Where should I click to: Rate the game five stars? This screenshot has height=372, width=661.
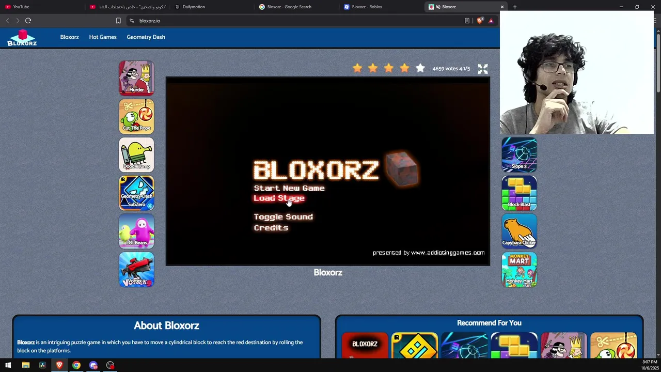(420, 68)
